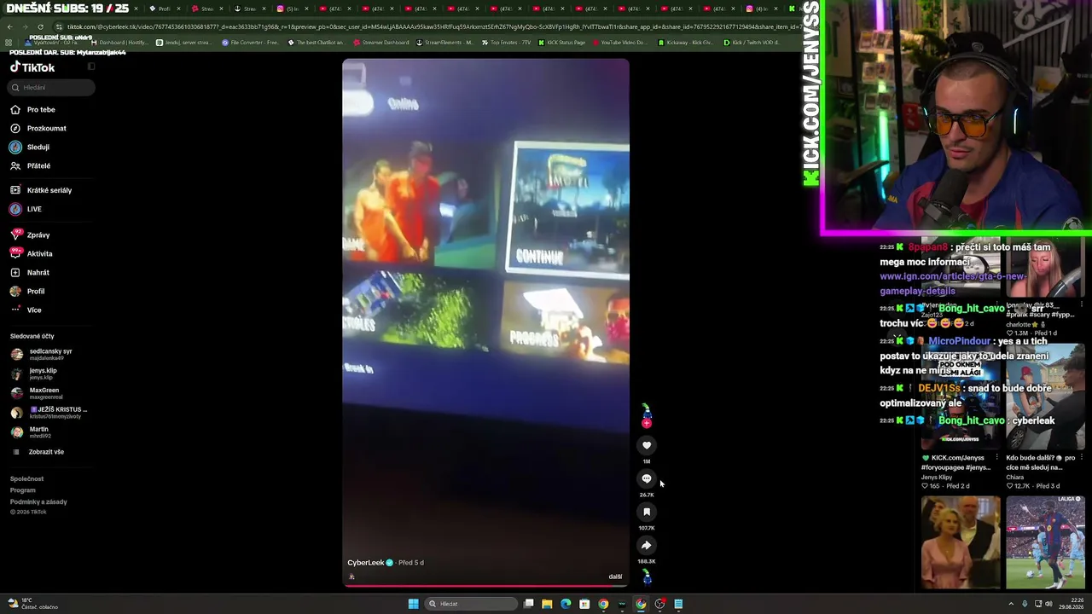1092x614 pixels.
Task: Open KICK Status Page bookmark
Action: click(x=561, y=42)
